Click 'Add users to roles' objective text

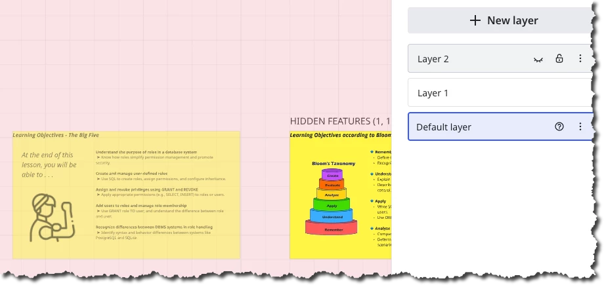click(x=141, y=206)
